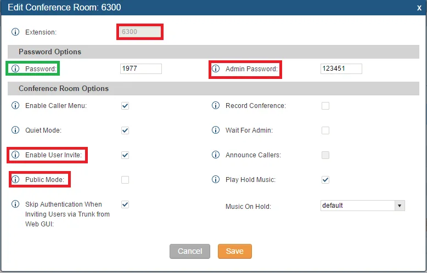Click the Password input field
This screenshot has height=273, width=427.
tap(141, 69)
